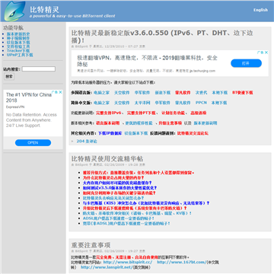
Task: Close the top banner VPN ad X icon
Action: [x=266, y=53]
